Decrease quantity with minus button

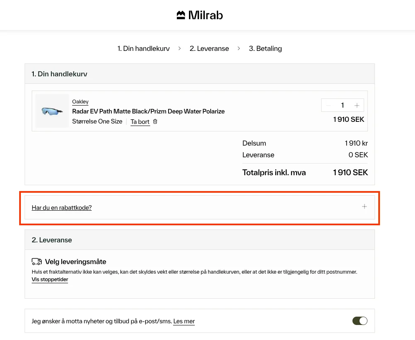click(x=328, y=106)
